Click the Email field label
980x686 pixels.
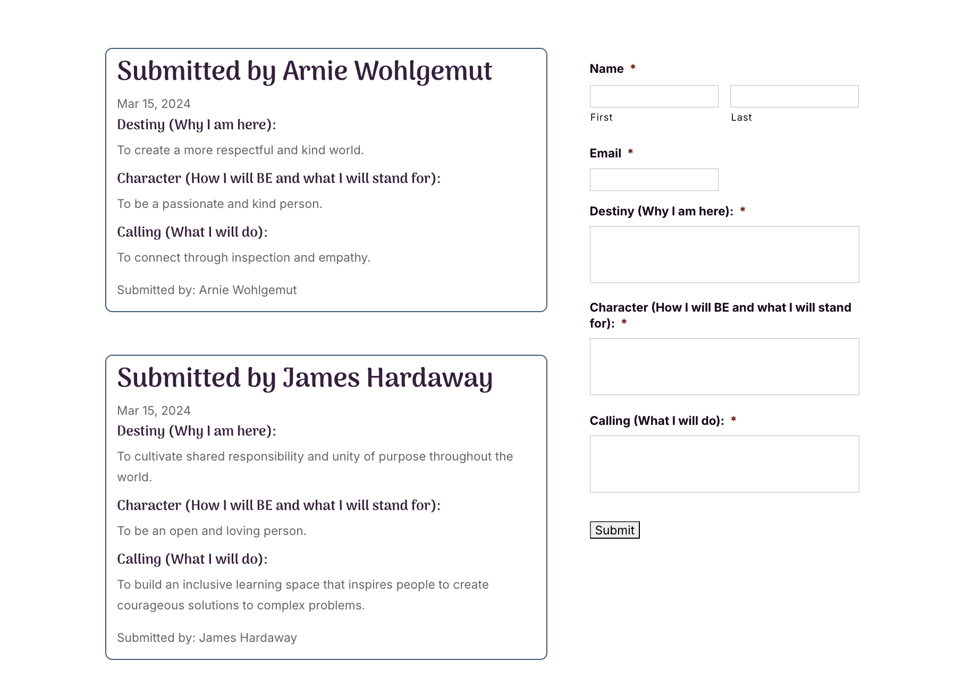(605, 153)
